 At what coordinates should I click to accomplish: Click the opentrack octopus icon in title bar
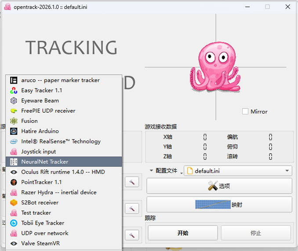point(7,7)
